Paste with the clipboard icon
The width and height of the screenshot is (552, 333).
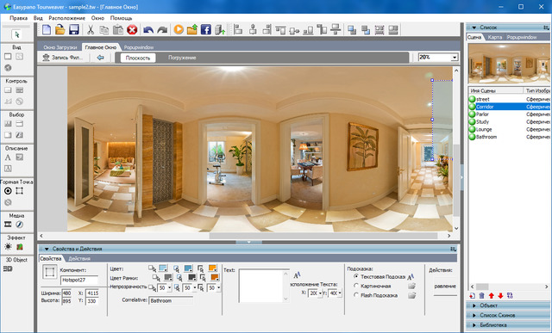(118, 29)
